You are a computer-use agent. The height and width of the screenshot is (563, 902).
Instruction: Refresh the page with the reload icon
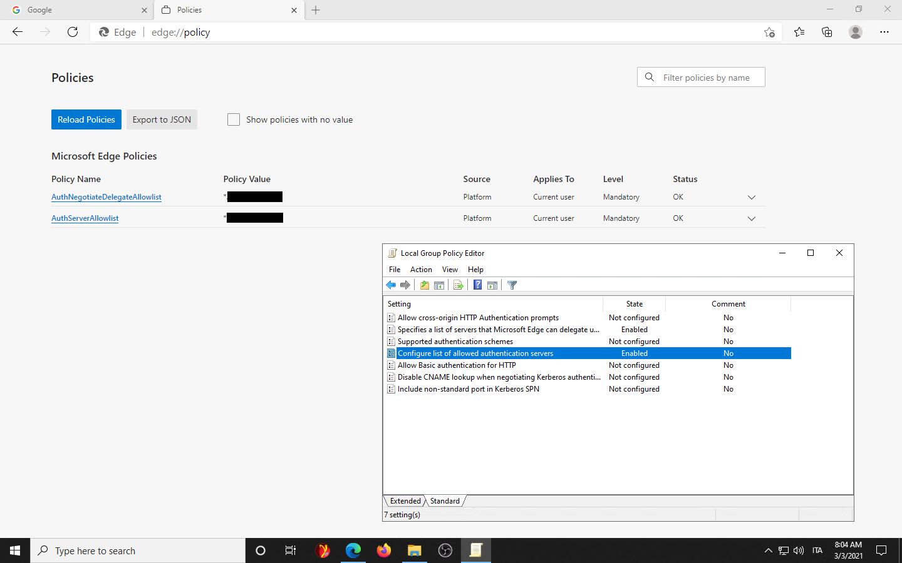tap(73, 32)
